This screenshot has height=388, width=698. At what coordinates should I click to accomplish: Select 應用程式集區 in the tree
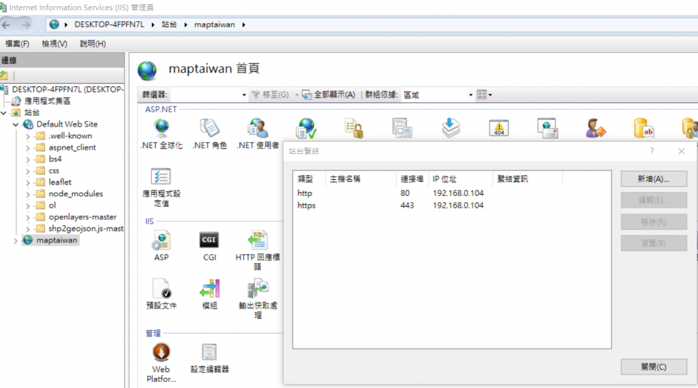point(47,101)
